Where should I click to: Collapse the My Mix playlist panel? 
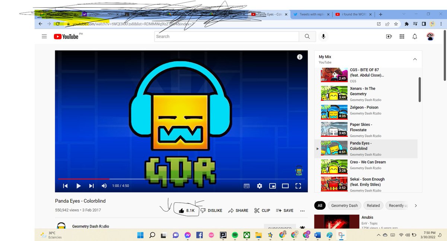point(415,59)
